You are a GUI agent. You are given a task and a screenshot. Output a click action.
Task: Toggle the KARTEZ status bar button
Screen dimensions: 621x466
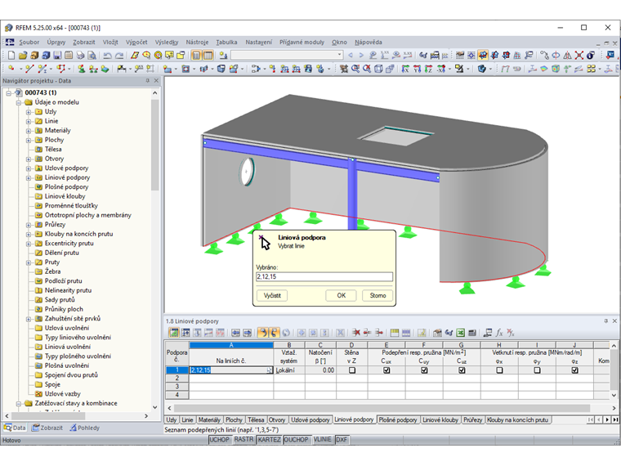[x=269, y=440]
